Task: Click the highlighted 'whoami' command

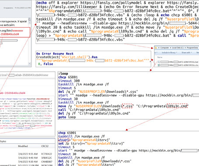Action: point(63,140)
